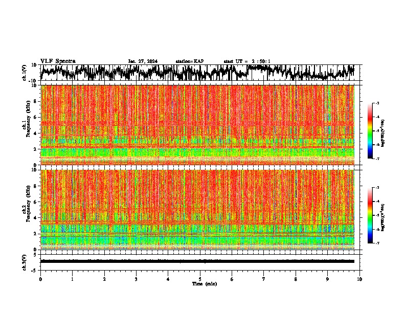Click the '-7' label on the ch.2 colorbar
Image resolution: width=405 pixels, height=313 pixels.
point(377,243)
